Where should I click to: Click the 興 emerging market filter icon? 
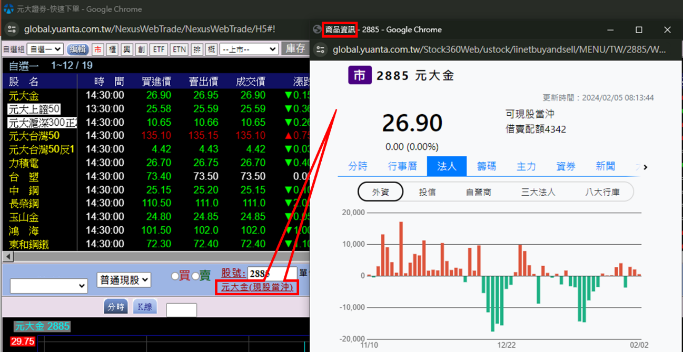click(126, 49)
